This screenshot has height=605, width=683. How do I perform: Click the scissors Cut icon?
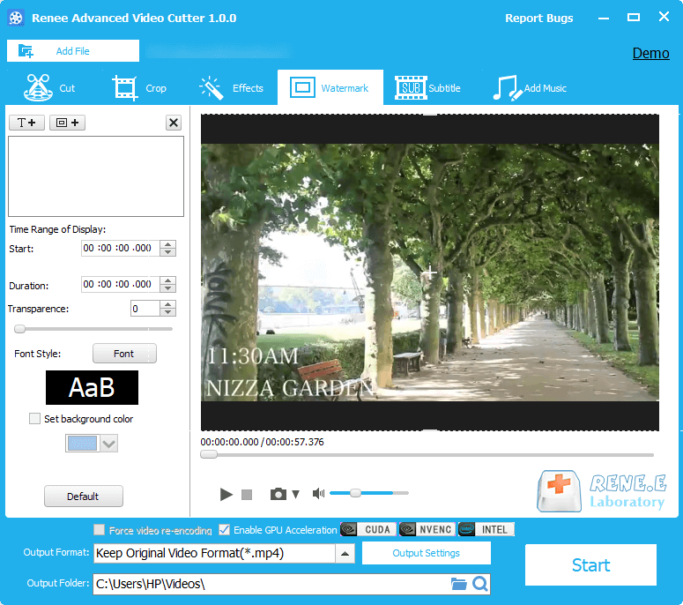pyautogui.click(x=38, y=87)
